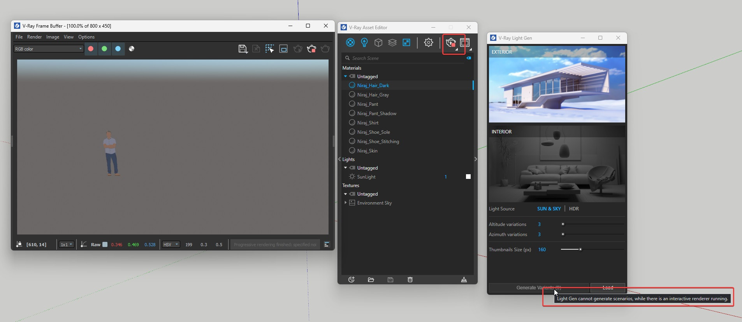Open Geometry category cube icon
The height and width of the screenshot is (322, 742).
[x=378, y=42]
